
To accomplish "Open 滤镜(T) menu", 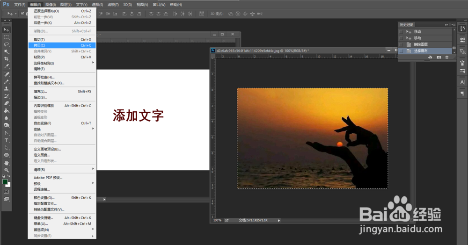I will coord(113,5).
